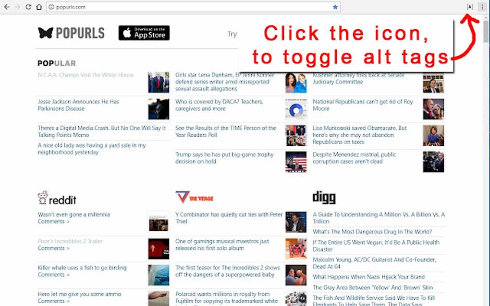Click the browser back arrow
This screenshot has height=306, width=490.
point(7,7)
